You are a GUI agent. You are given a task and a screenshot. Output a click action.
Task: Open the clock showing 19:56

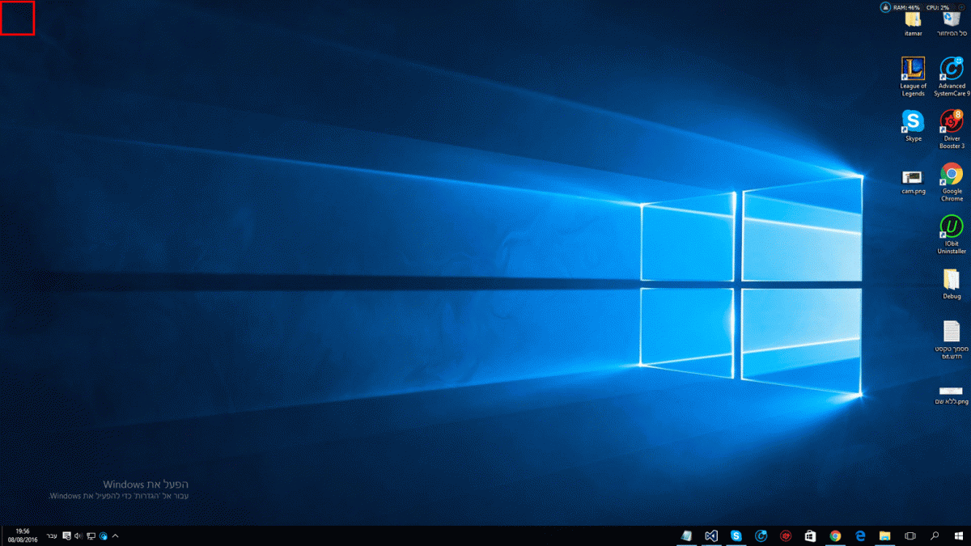(x=23, y=535)
